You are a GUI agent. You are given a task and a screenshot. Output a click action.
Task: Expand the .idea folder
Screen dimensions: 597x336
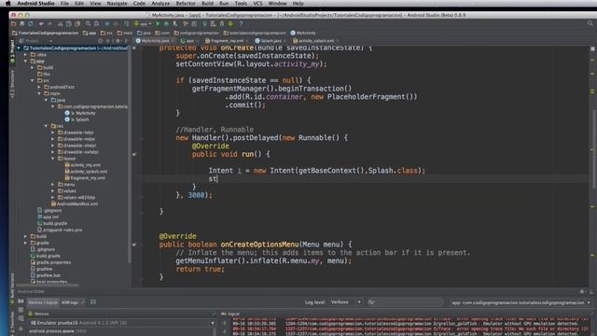26,55
